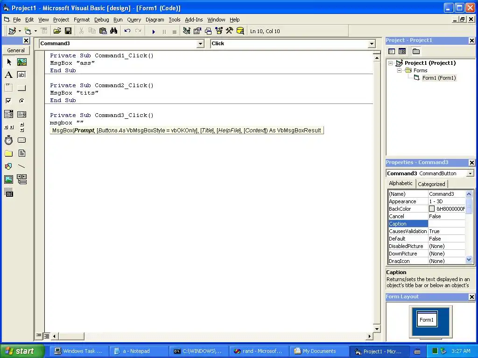478x358 pixels.
Task: Select the Line control tool
Action: (21, 166)
